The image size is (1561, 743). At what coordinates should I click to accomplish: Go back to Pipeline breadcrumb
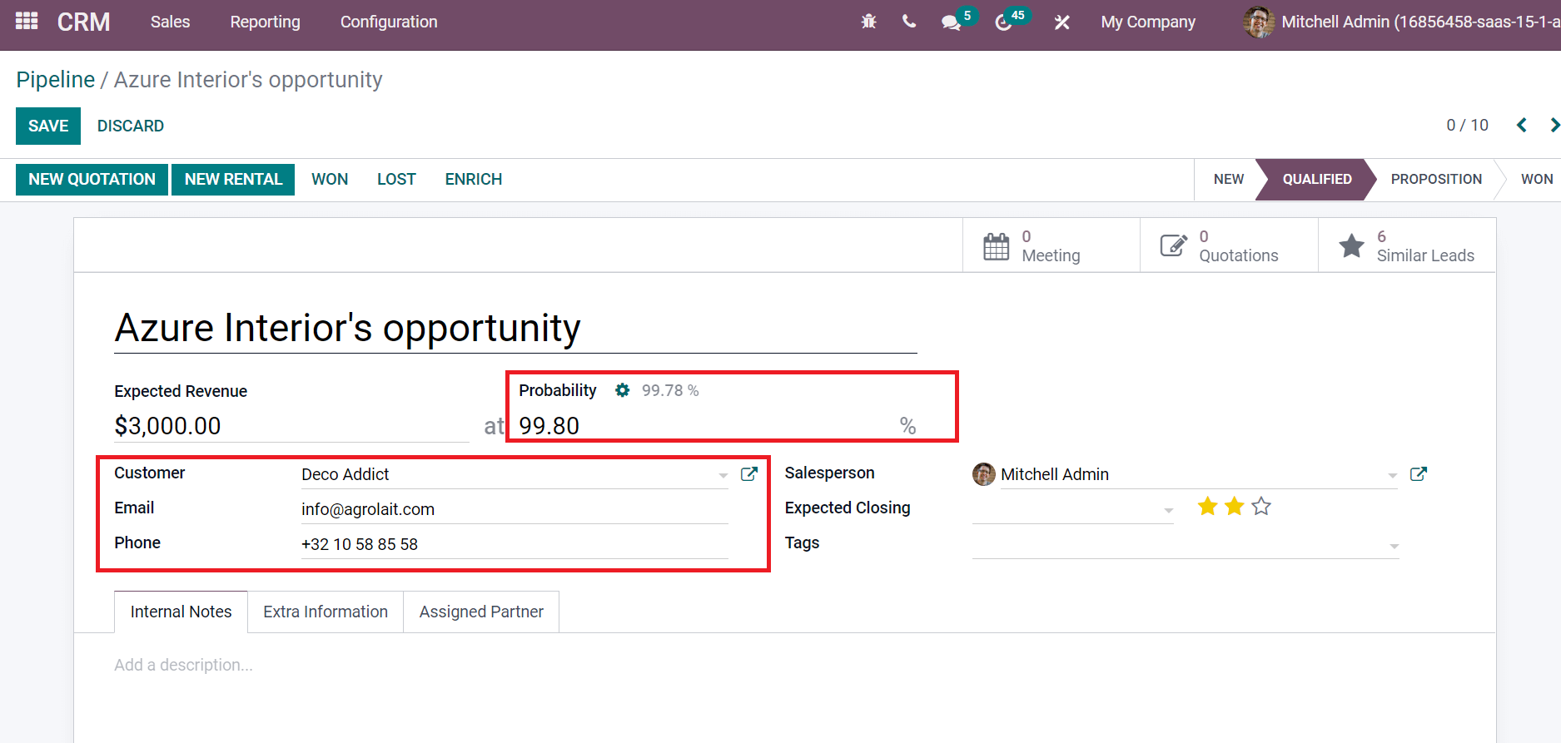click(56, 80)
